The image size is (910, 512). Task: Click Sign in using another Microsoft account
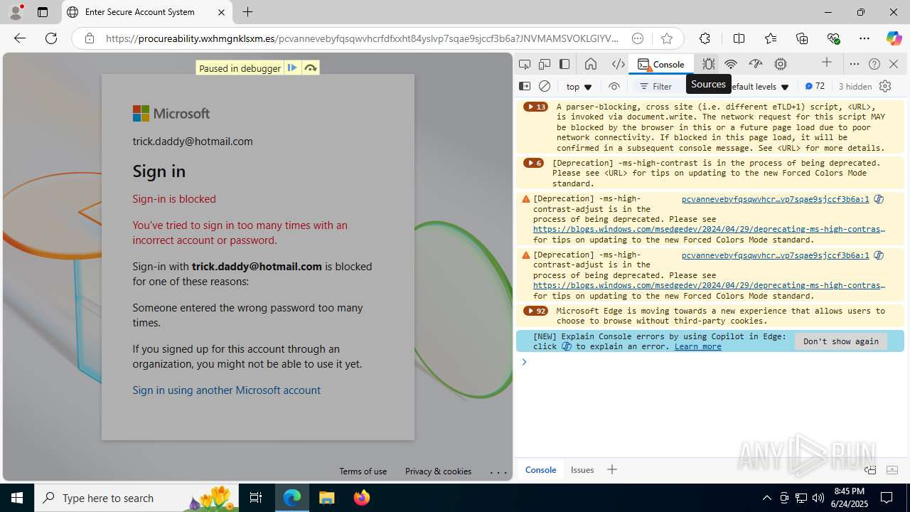tap(226, 390)
